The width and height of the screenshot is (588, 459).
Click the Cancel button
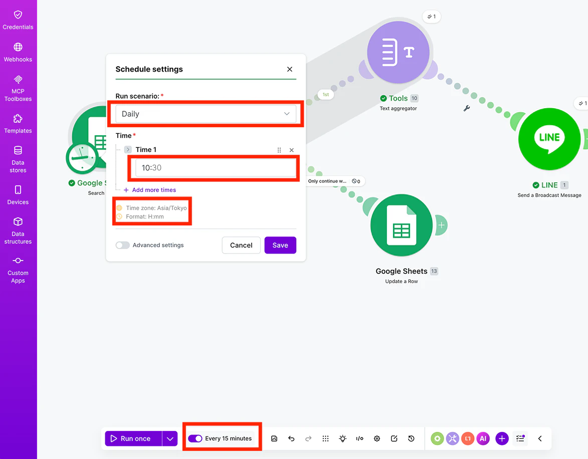[x=241, y=245]
